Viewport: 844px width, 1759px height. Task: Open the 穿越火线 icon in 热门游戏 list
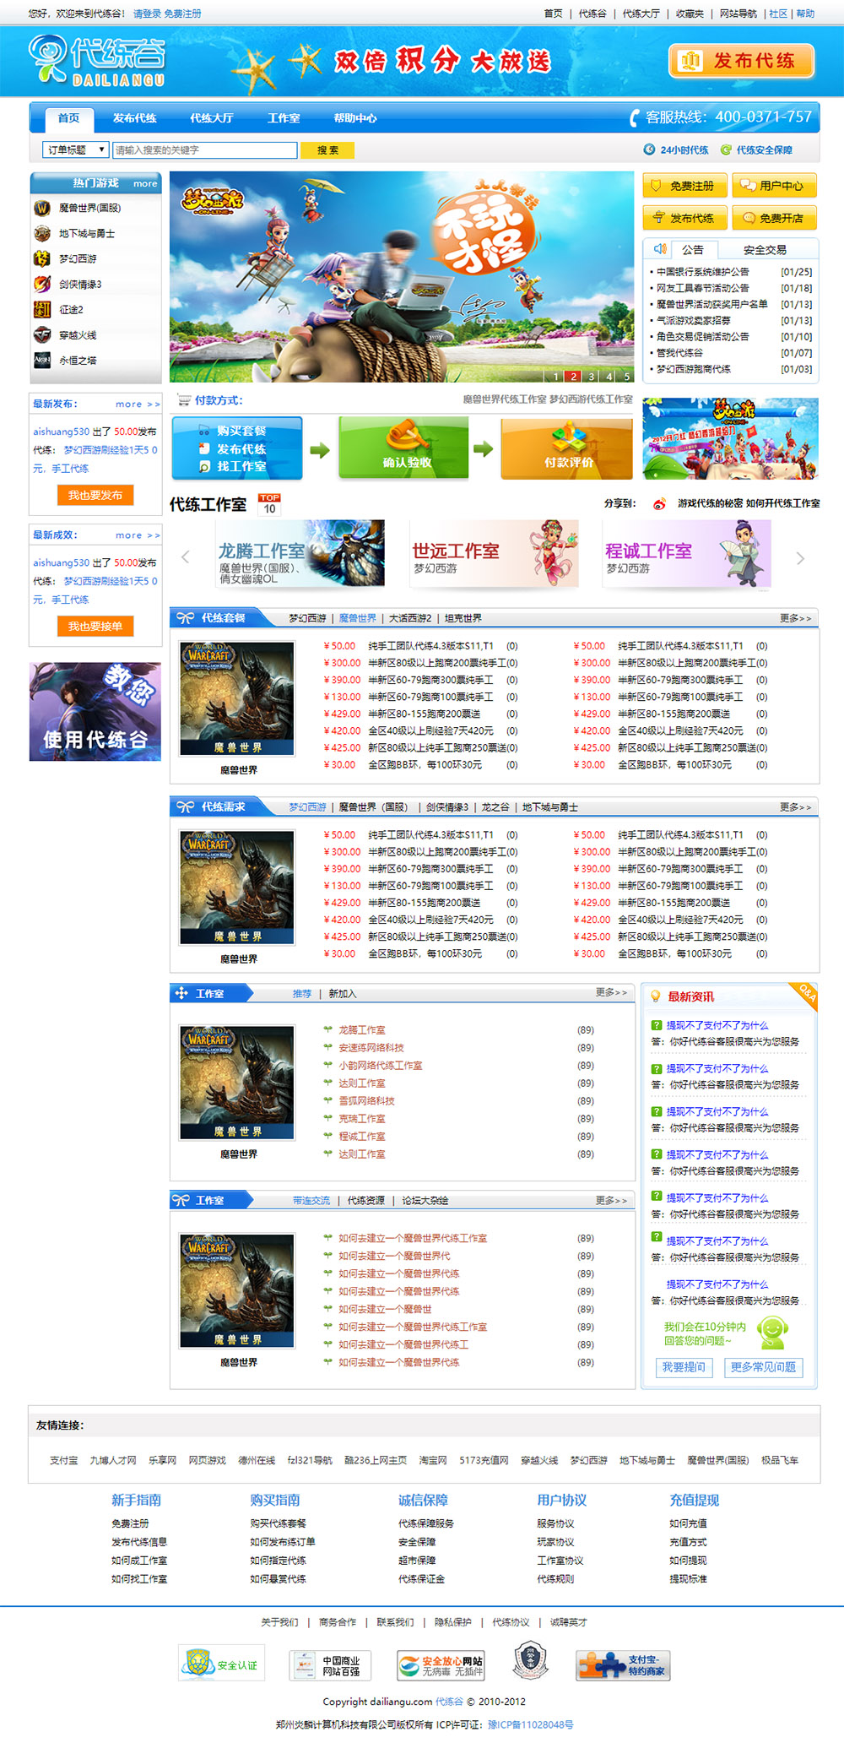(42, 334)
